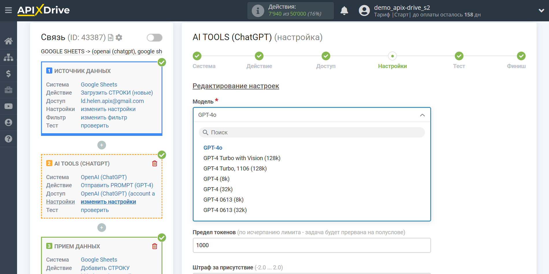Delete the ПРИЕМ ДАННЫХ block
549x274 pixels.
pyautogui.click(x=155, y=246)
